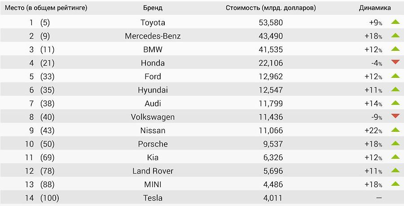Click the Land Rover brand name
The height and width of the screenshot is (206, 404).
point(153,171)
